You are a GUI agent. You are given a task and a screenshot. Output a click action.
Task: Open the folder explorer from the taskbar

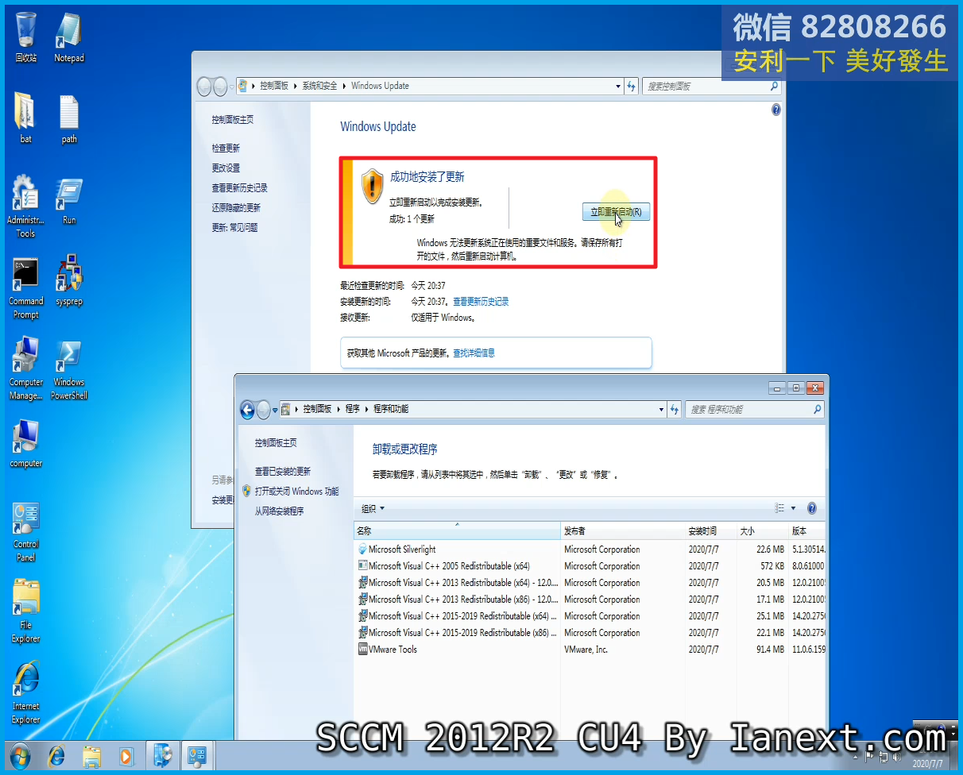pos(92,755)
